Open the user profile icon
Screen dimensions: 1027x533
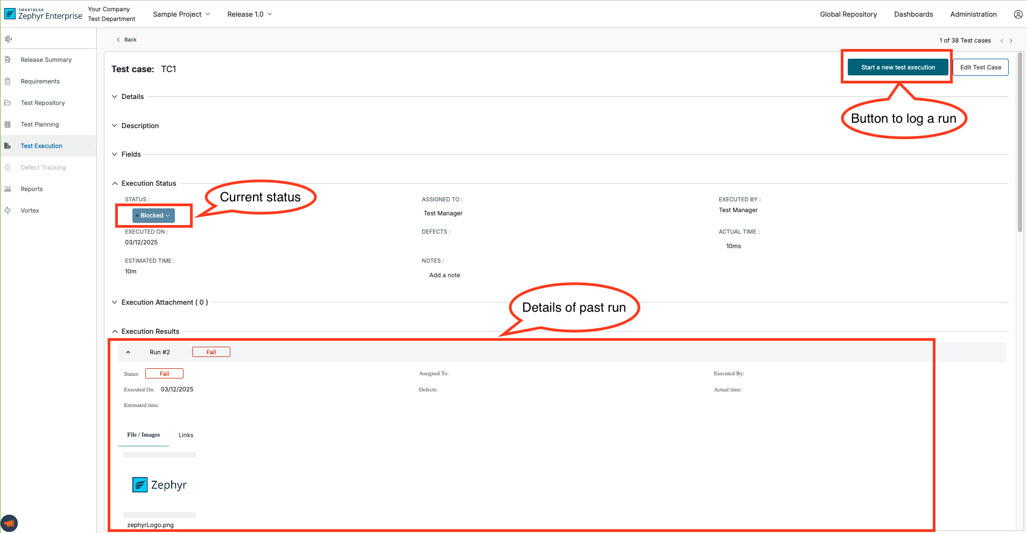[1018, 15]
